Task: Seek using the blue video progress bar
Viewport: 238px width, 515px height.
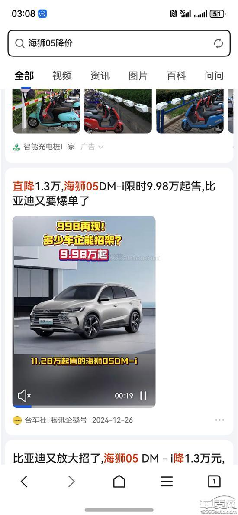Action: tap(84, 406)
